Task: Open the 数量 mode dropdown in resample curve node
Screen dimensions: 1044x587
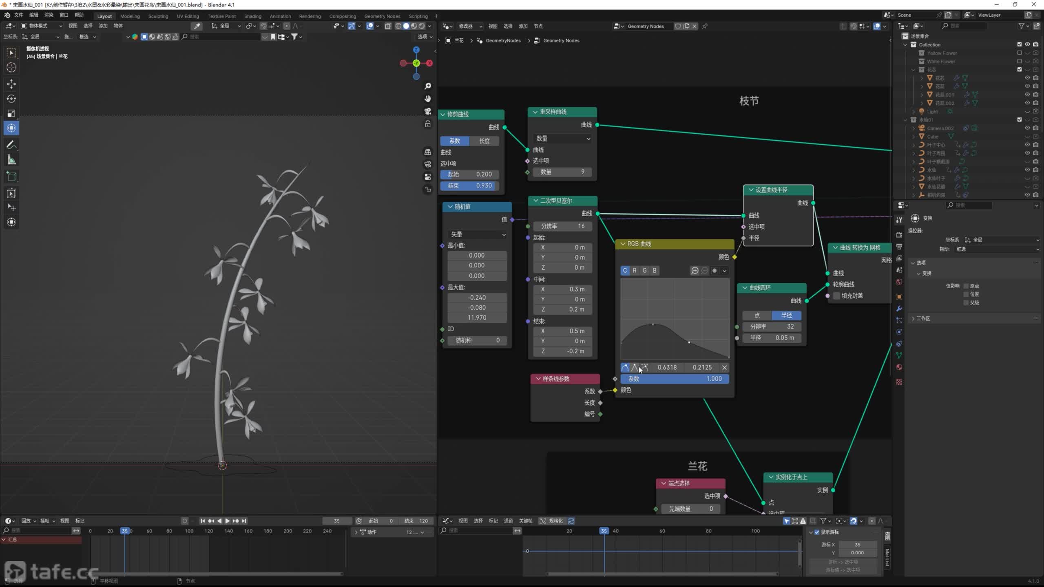Action: click(x=562, y=139)
